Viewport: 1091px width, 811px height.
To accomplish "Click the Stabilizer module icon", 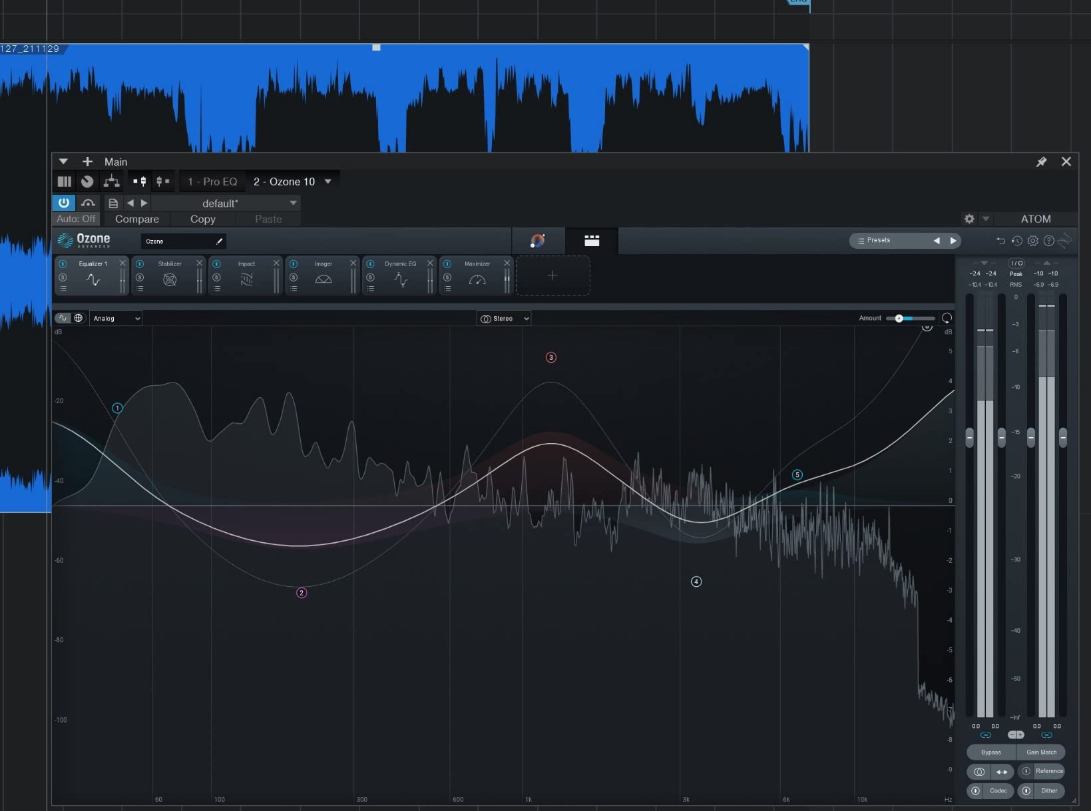I will pos(170,280).
